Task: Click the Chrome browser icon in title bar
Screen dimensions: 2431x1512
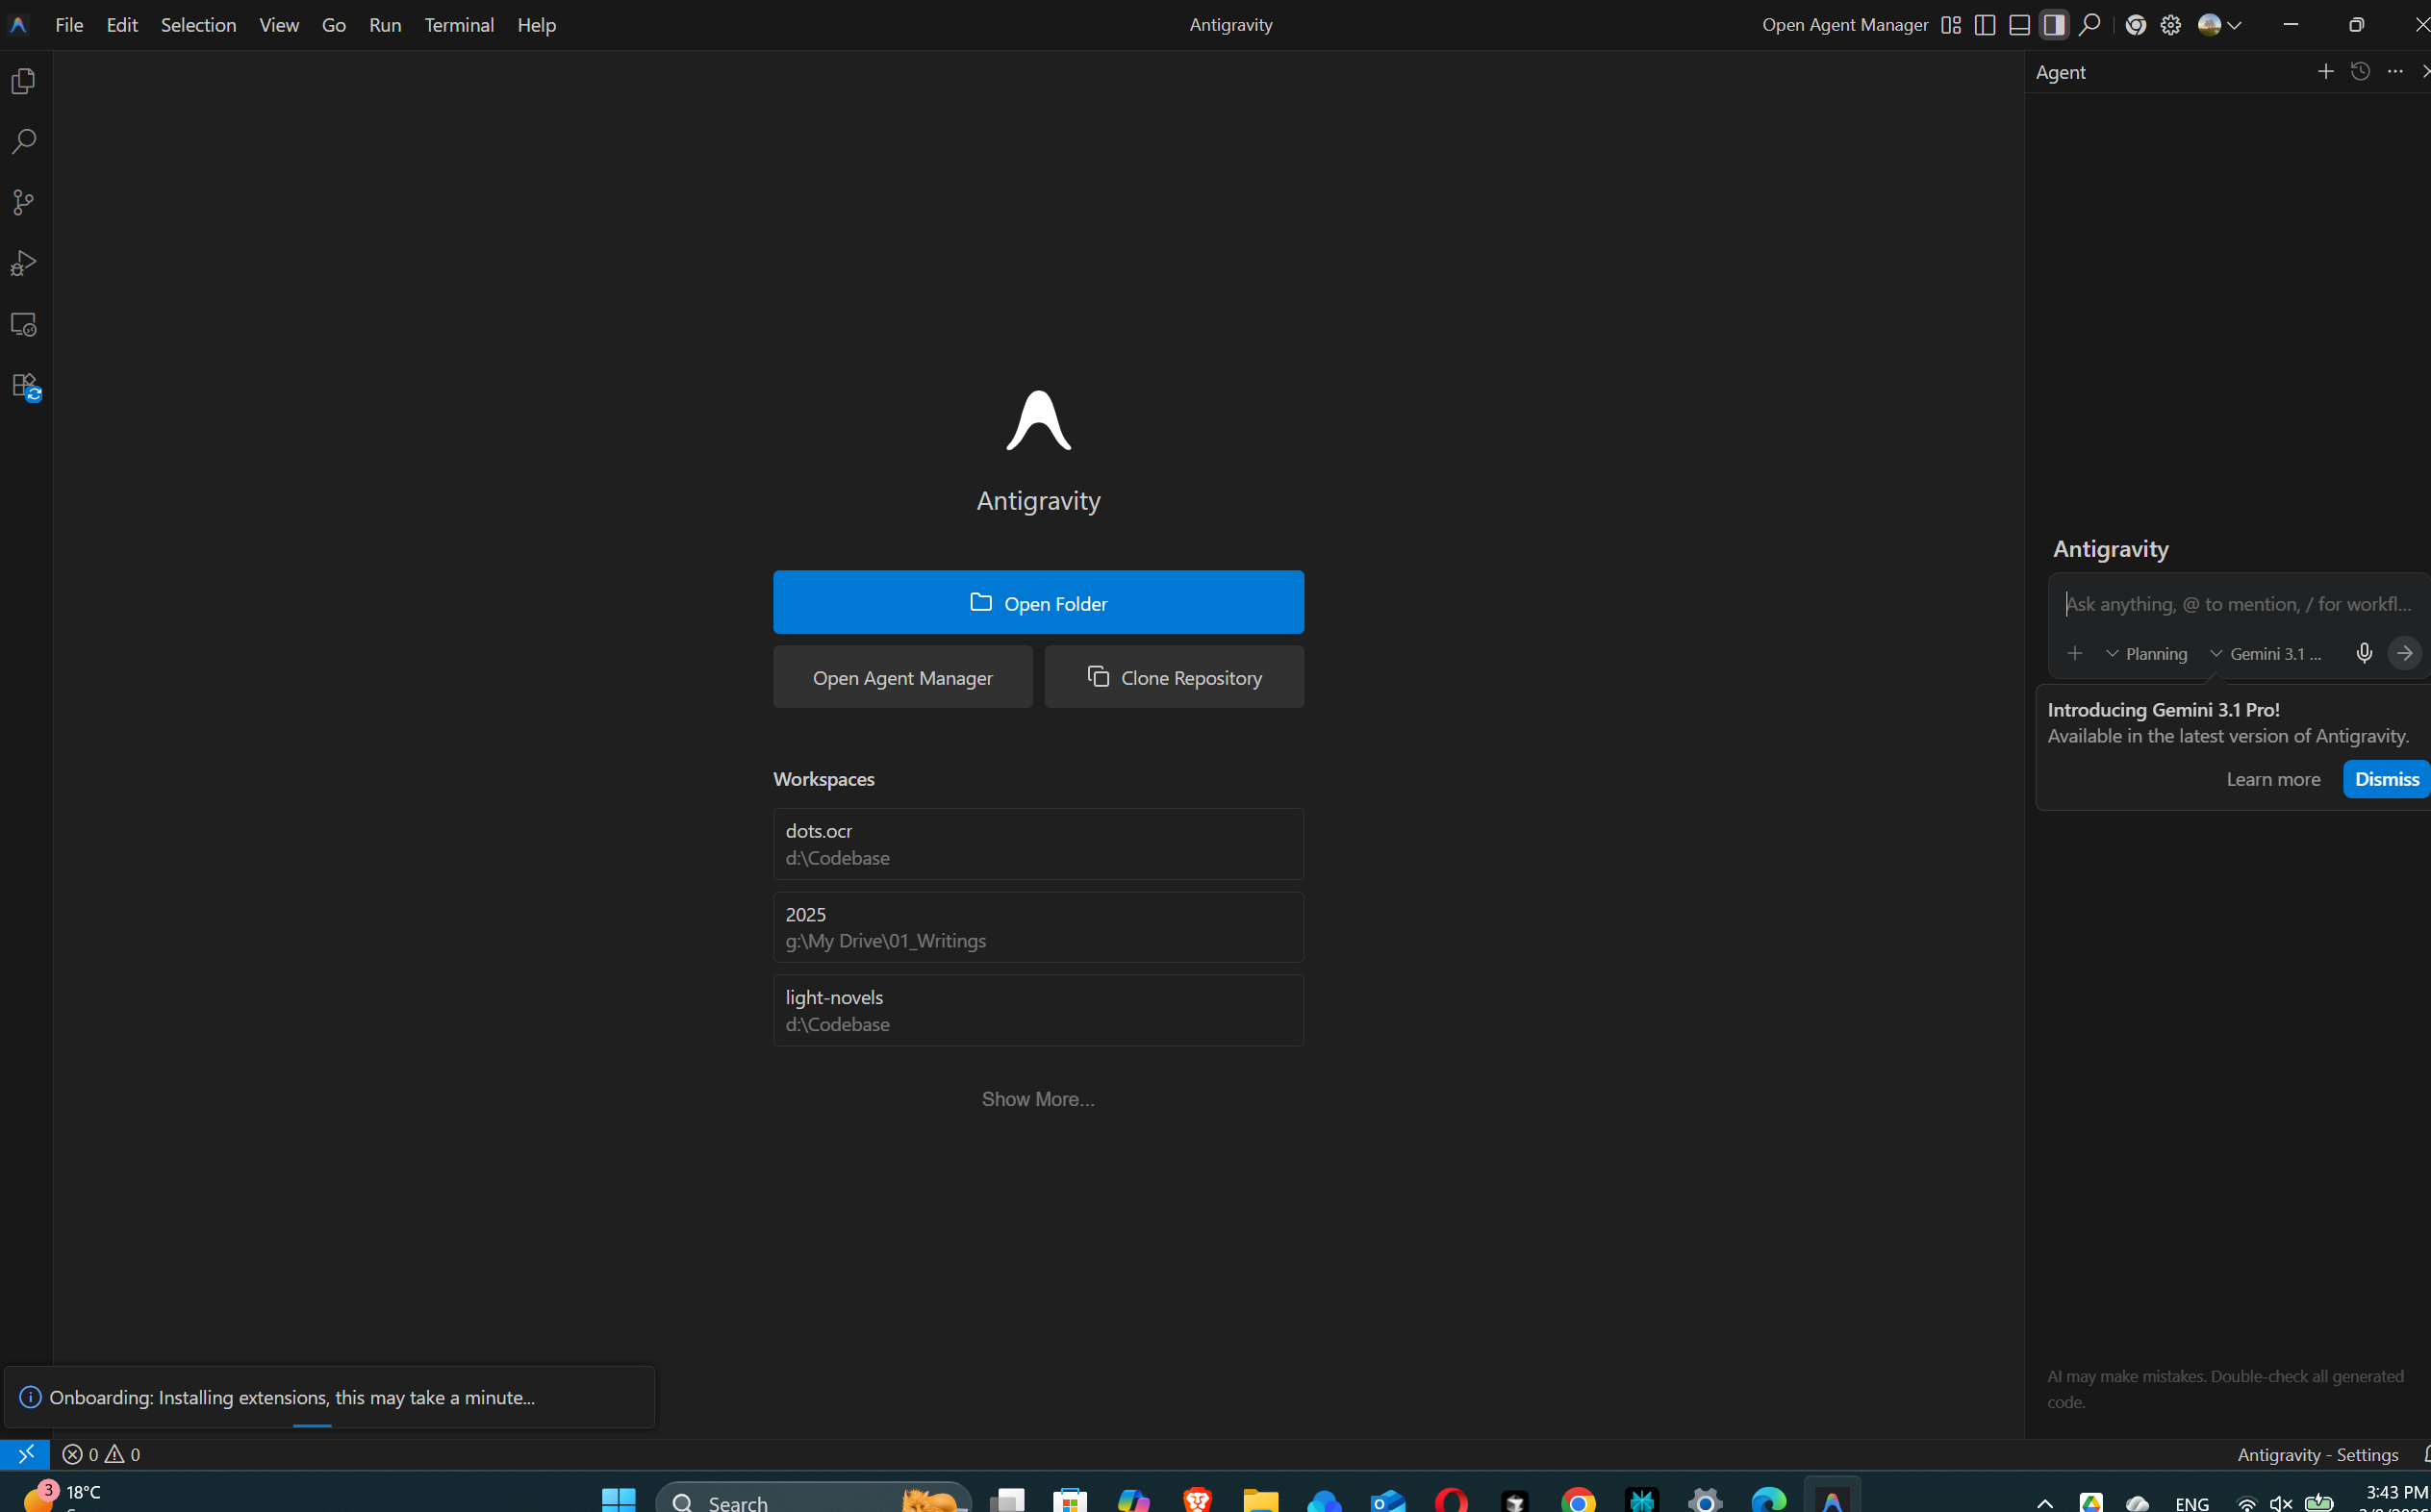Action: [2135, 25]
